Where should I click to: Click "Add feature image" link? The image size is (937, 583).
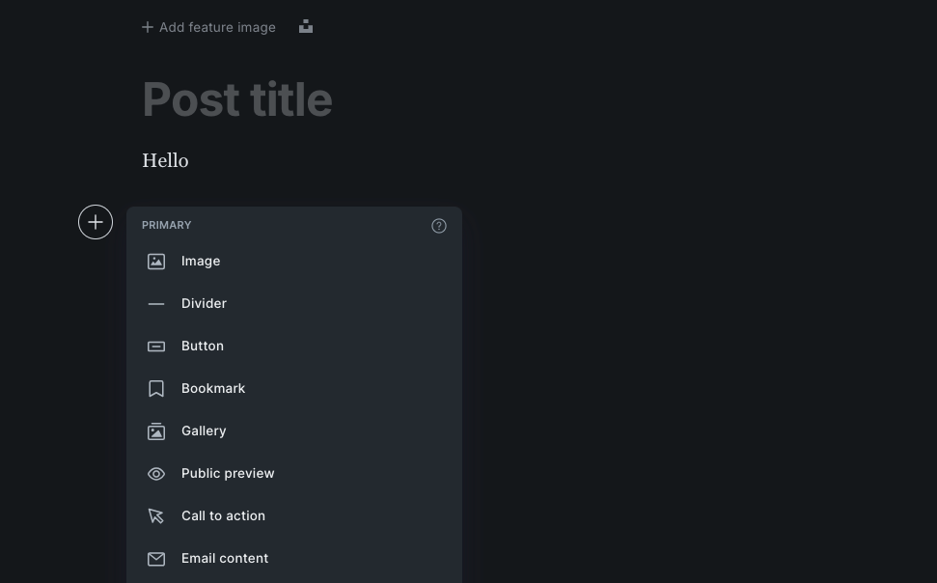tap(208, 27)
